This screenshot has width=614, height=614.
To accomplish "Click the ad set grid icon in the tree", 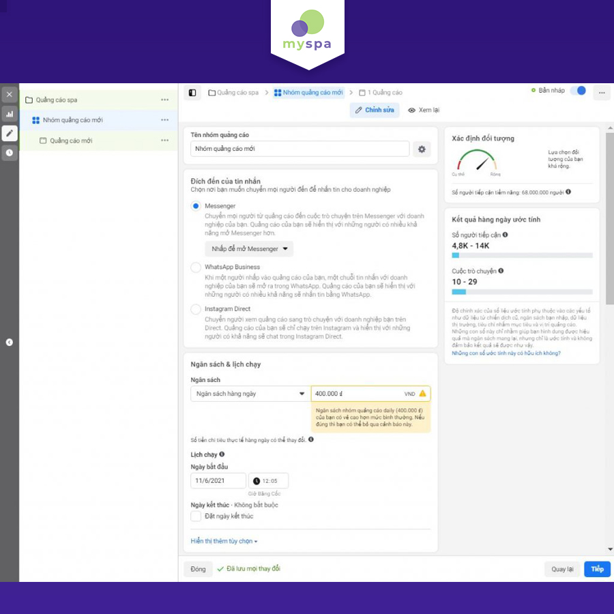I will click(x=35, y=120).
